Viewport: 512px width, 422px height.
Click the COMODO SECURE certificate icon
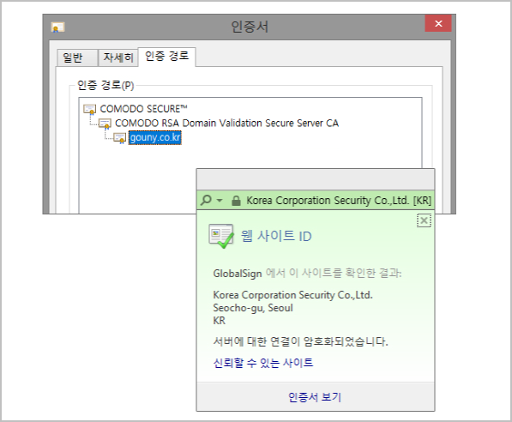tap(90, 109)
